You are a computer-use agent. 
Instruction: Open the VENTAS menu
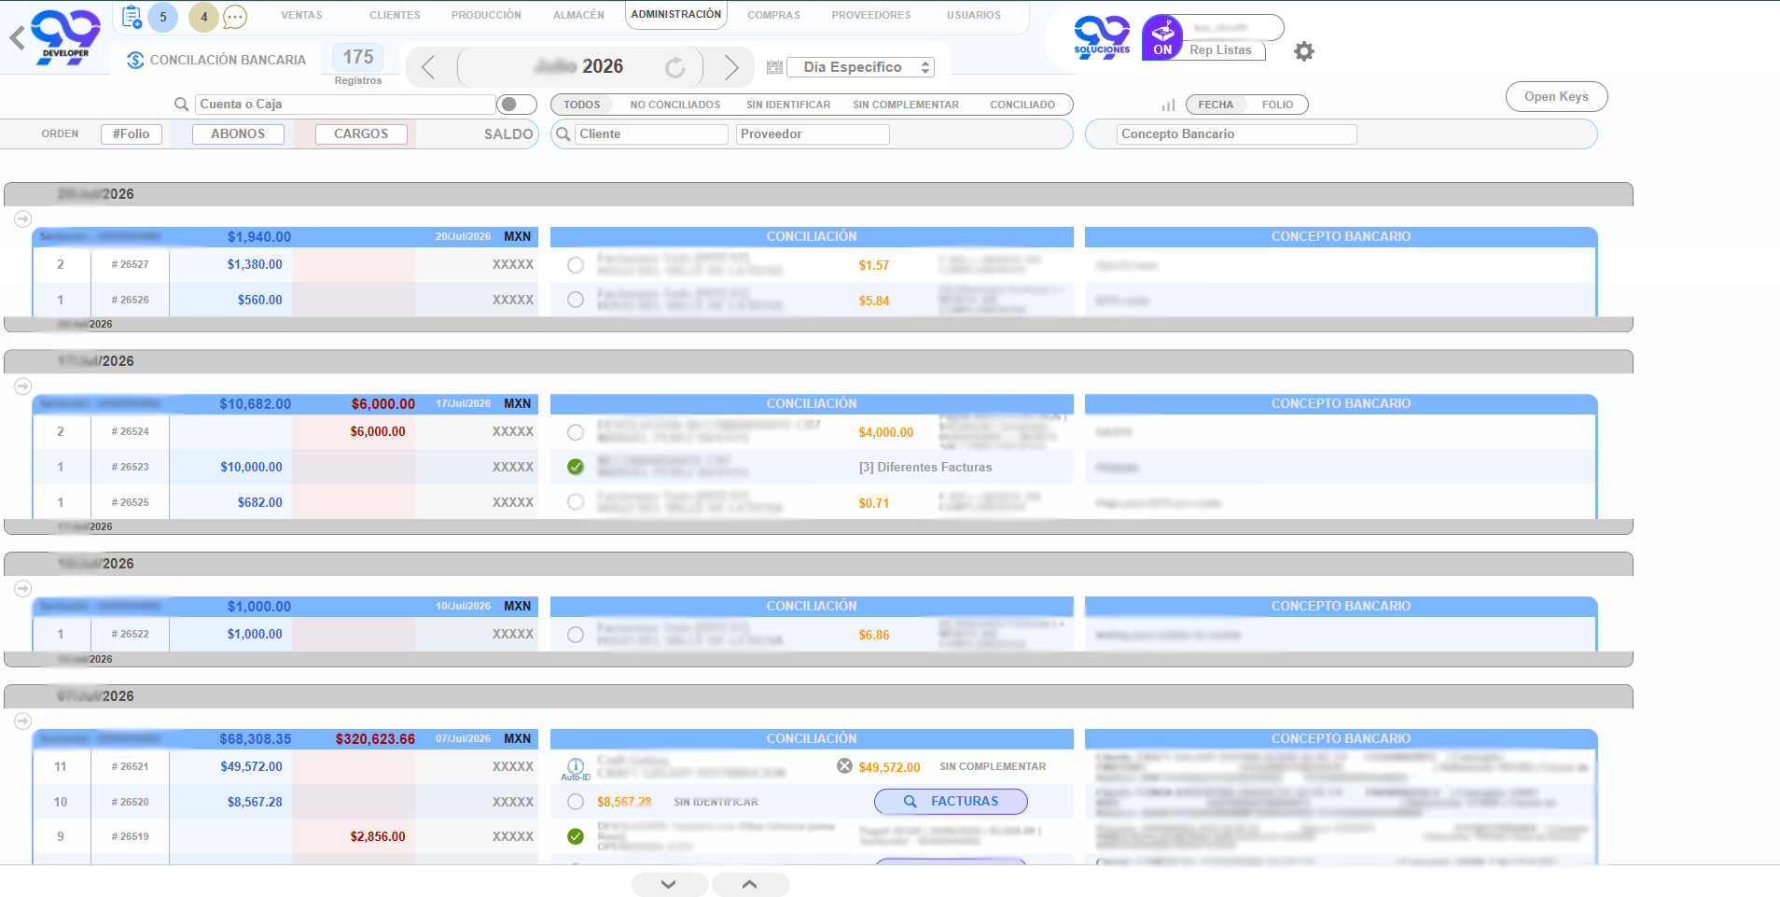pyautogui.click(x=301, y=15)
